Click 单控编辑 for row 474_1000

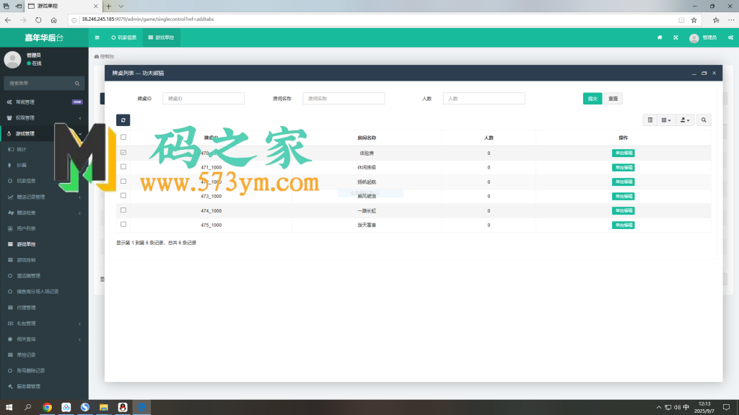pyautogui.click(x=623, y=210)
